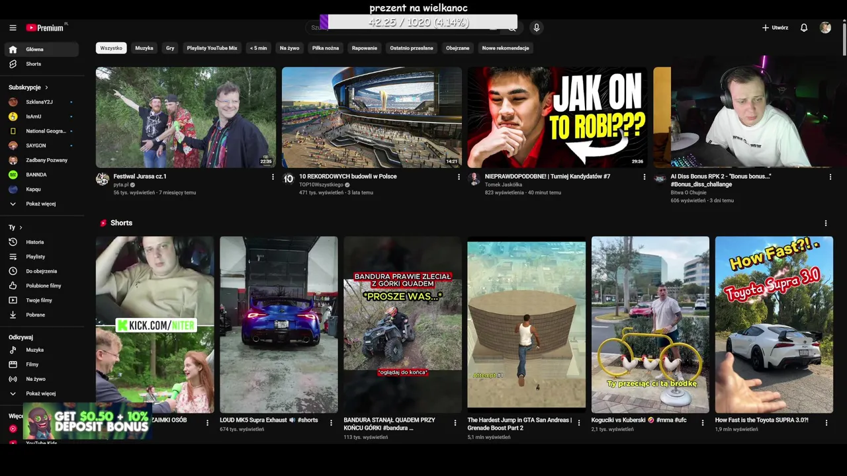Click the page vertical scrollbar
The height and width of the screenshot is (476, 847).
click(x=844, y=40)
